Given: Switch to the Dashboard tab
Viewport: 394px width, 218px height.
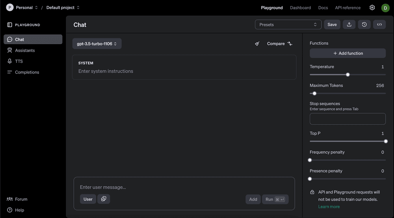Looking at the screenshot, I should tap(300, 7).
